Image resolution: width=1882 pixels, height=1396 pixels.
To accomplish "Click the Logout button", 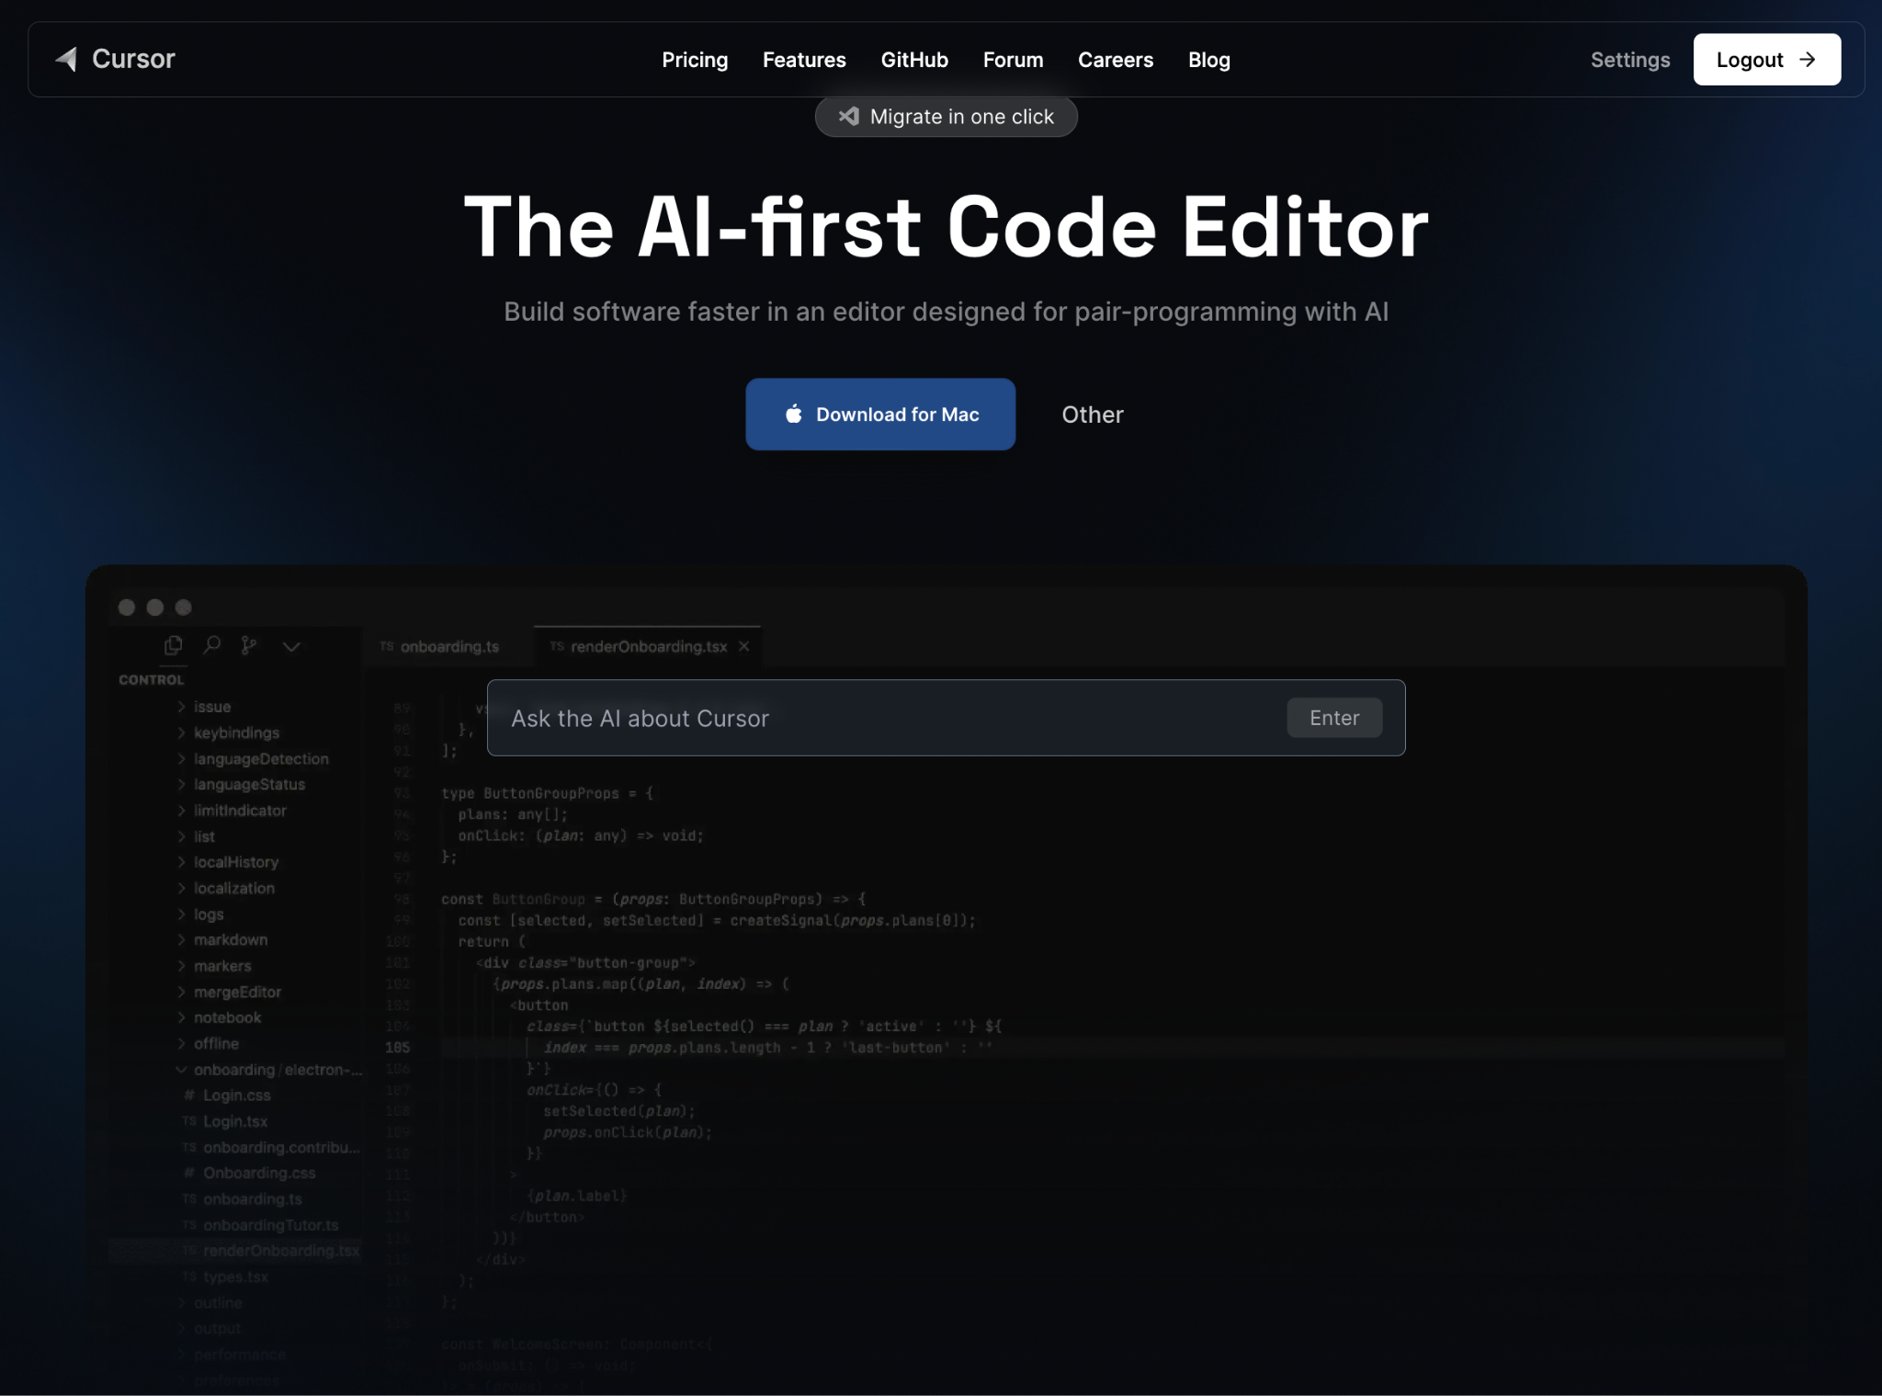I will [1766, 60].
